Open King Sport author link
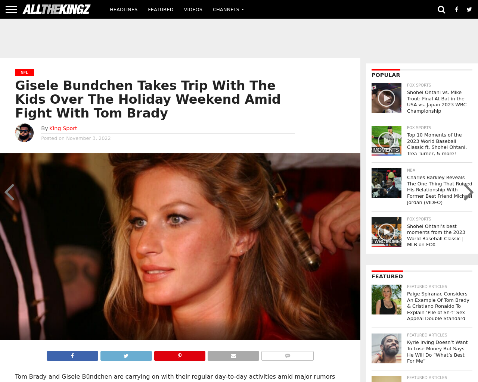 [x=63, y=128]
